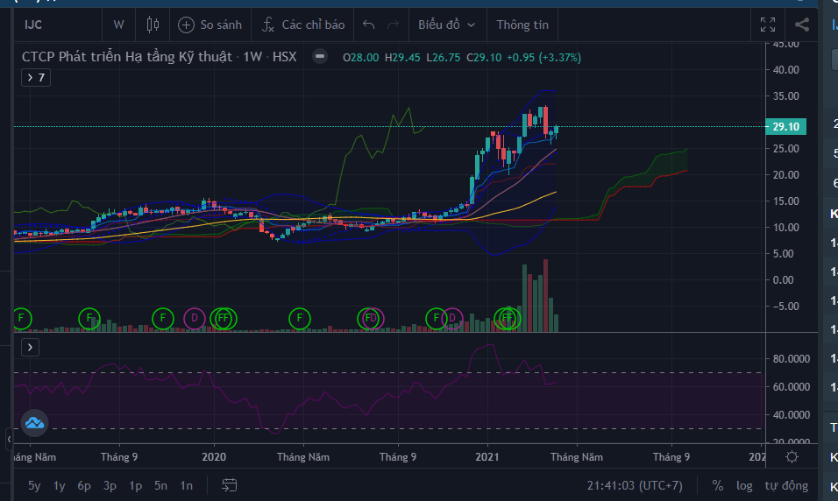Toggle percent scale mode
Image resolution: width=838 pixels, height=501 pixels.
[x=718, y=484]
